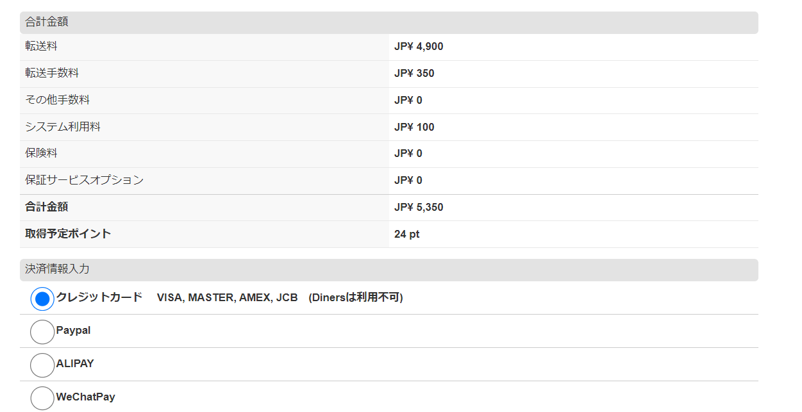Click the 保険料 row label

click(x=42, y=154)
